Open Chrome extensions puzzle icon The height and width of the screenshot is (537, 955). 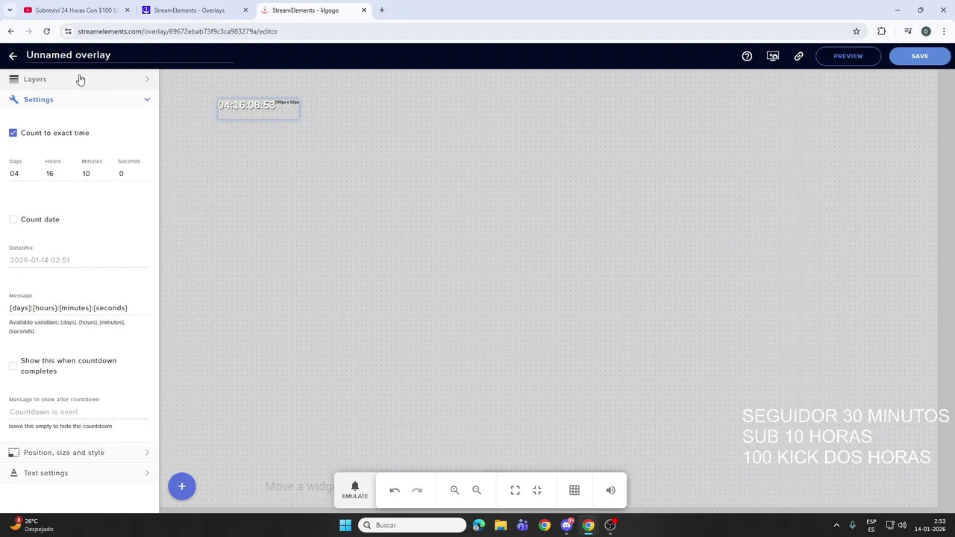[882, 31]
